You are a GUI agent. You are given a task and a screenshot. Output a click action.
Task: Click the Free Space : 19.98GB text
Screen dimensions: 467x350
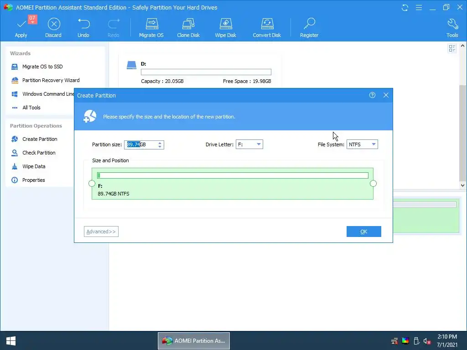tap(247, 81)
